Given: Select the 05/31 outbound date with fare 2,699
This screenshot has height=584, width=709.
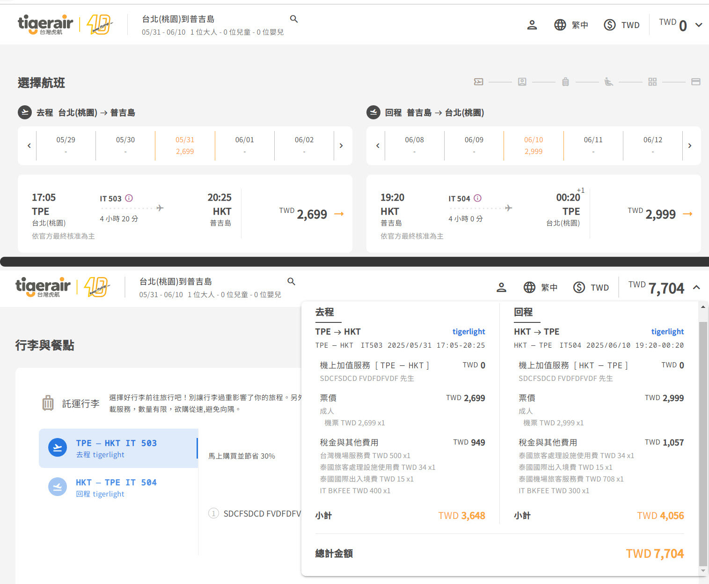Looking at the screenshot, I should 185,146.
